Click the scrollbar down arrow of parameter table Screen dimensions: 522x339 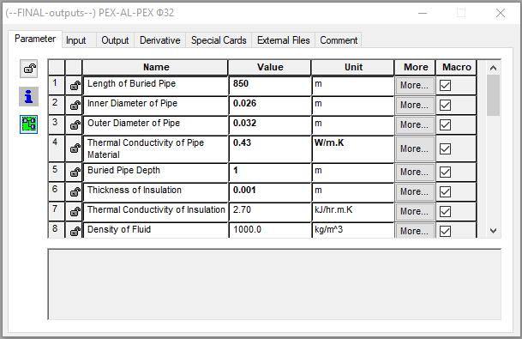(493, 231)
